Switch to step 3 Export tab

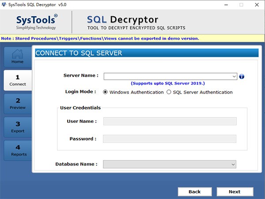[x=18, y=127]
